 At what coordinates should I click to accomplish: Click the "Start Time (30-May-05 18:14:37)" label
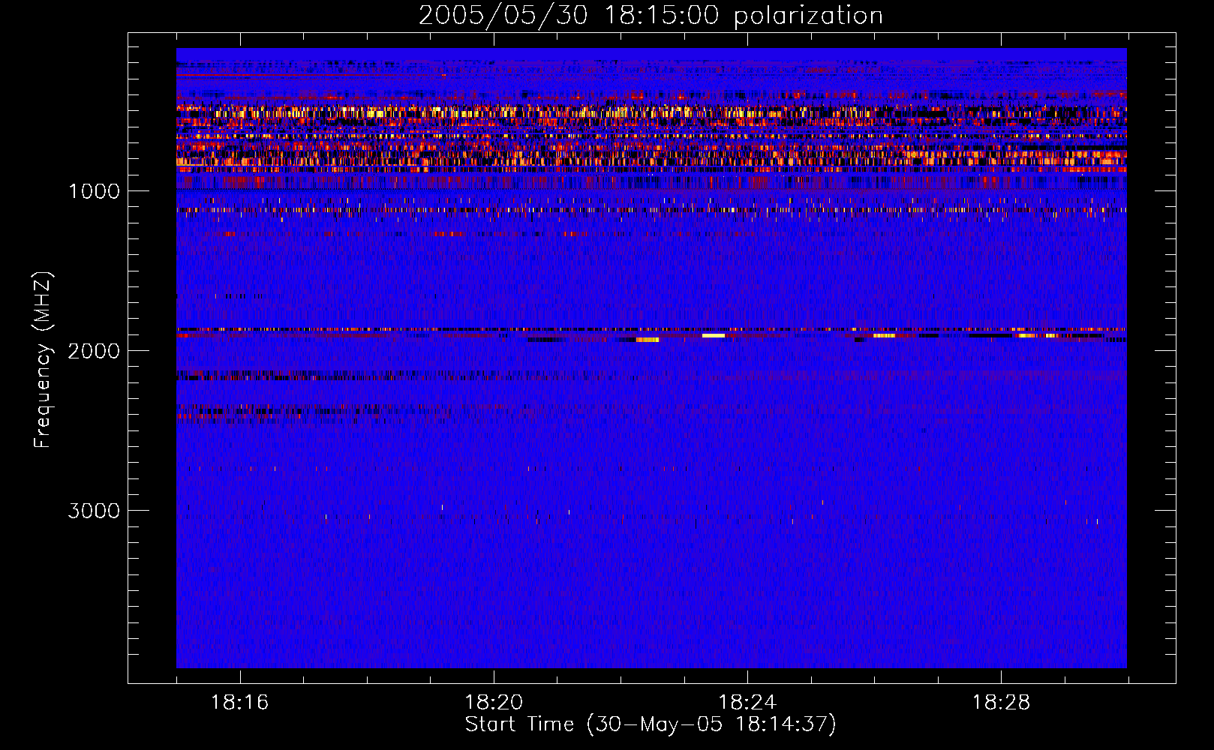(651, 724)
